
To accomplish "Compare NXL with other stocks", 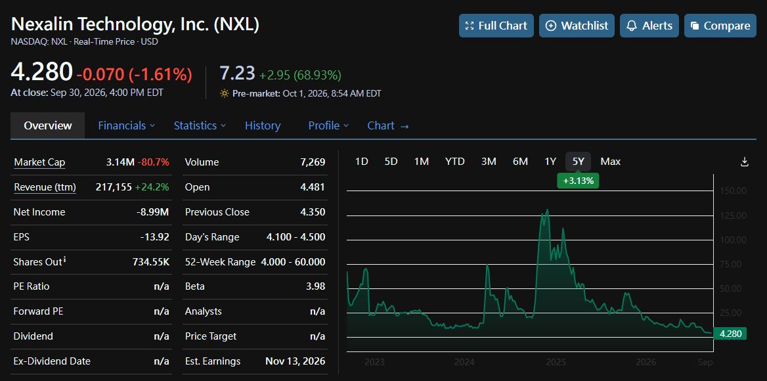I will tap(720, 26).
